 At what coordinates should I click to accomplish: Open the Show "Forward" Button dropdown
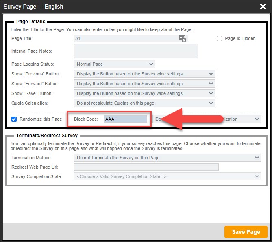point(144,84)
